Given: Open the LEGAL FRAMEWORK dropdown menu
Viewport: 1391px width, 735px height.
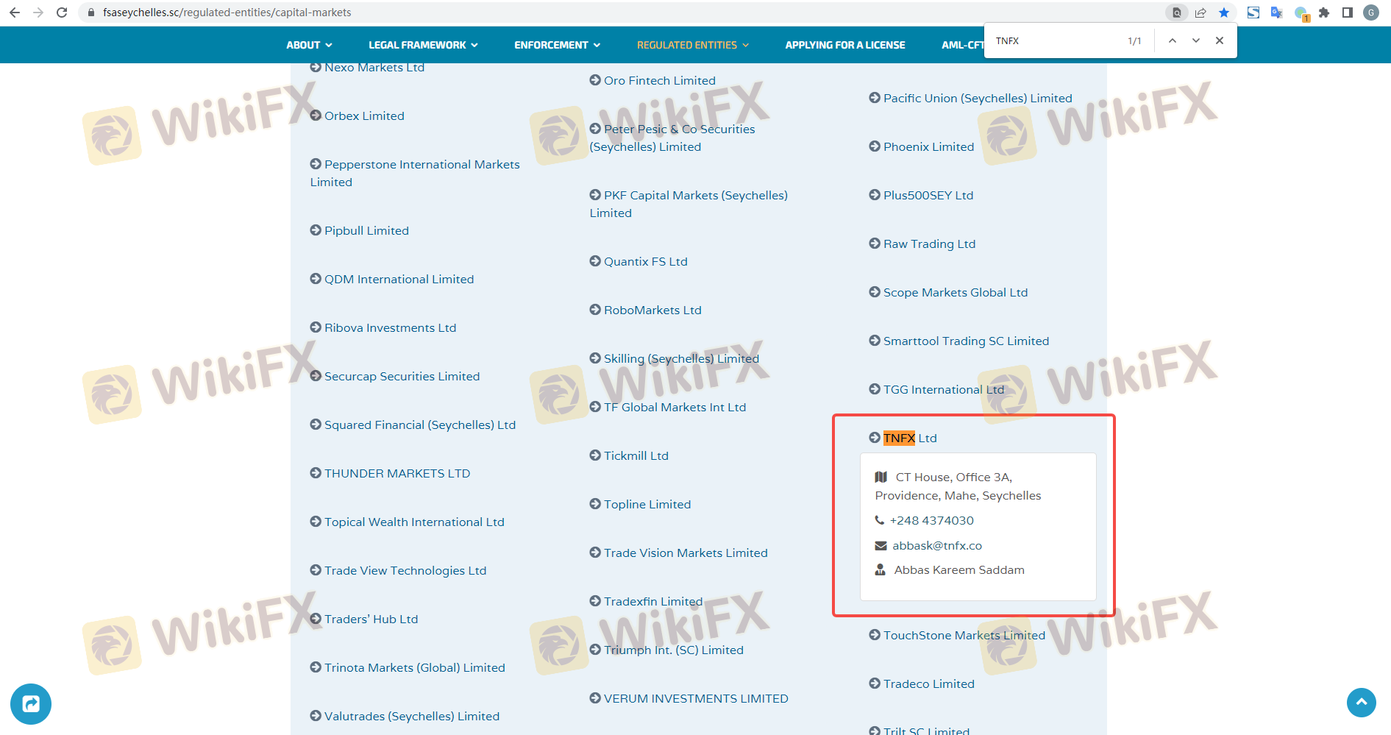Looking at the screenshot, I should (x=423, y=45).
